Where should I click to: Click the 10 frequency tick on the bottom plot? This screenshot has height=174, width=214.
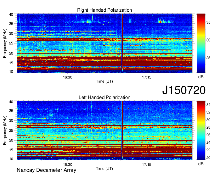[11, 159]
